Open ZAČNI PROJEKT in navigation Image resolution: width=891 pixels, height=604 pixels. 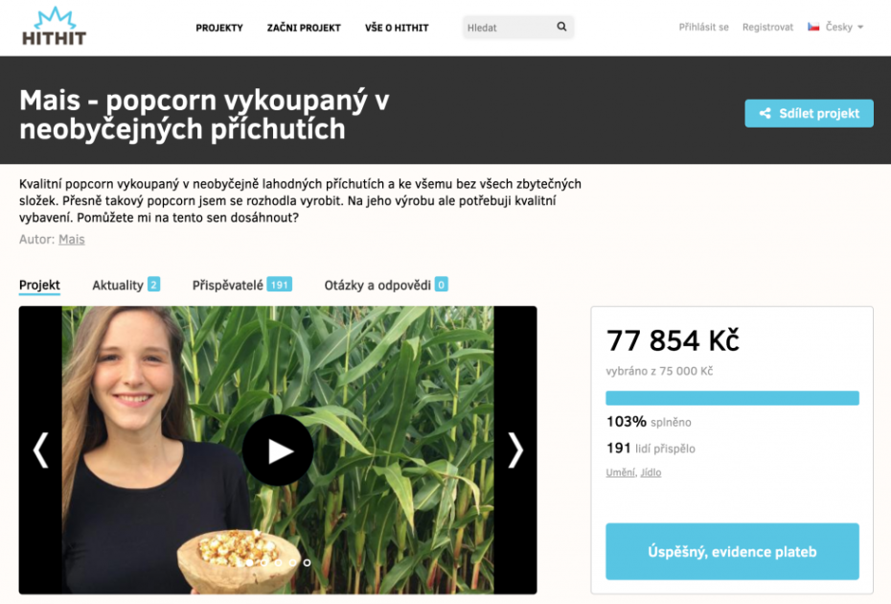point(304,28)
